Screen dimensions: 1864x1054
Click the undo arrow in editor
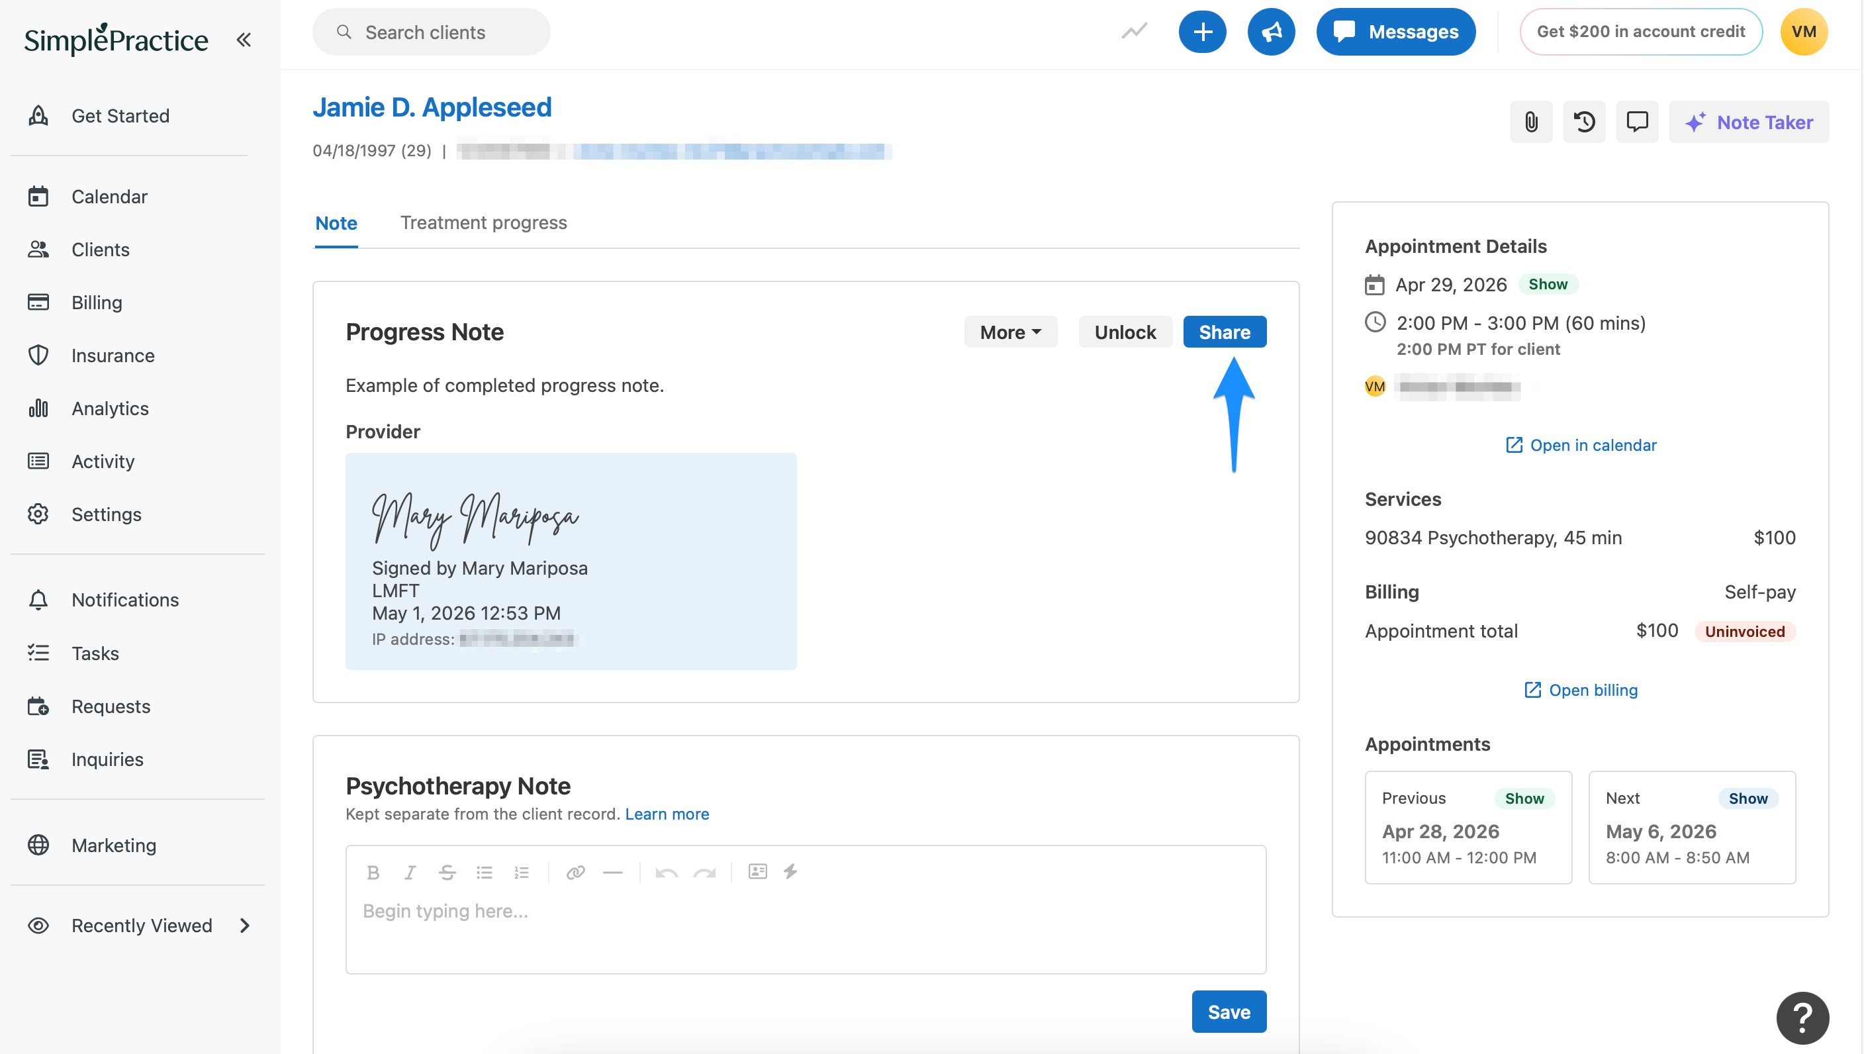[667, 873]
